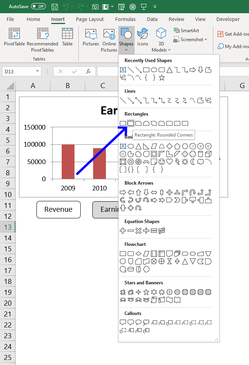Switch to the Developer tab

[228, 19]
